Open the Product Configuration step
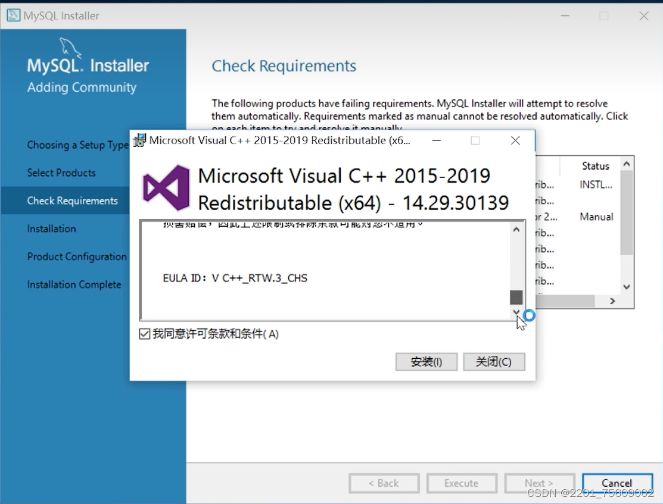 click(77, 256)
